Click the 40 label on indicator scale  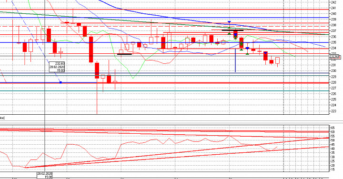coord(333,149)
